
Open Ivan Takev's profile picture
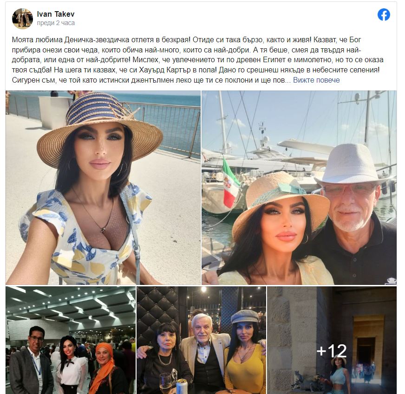click(x=22, y=19)
